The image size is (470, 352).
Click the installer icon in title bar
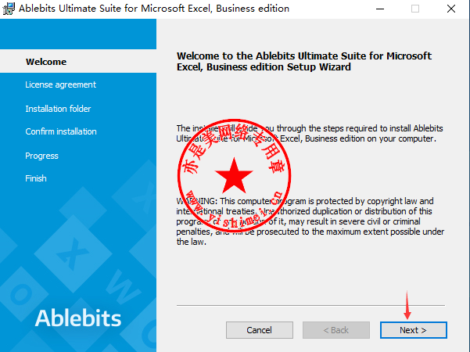tap(9, 9)
